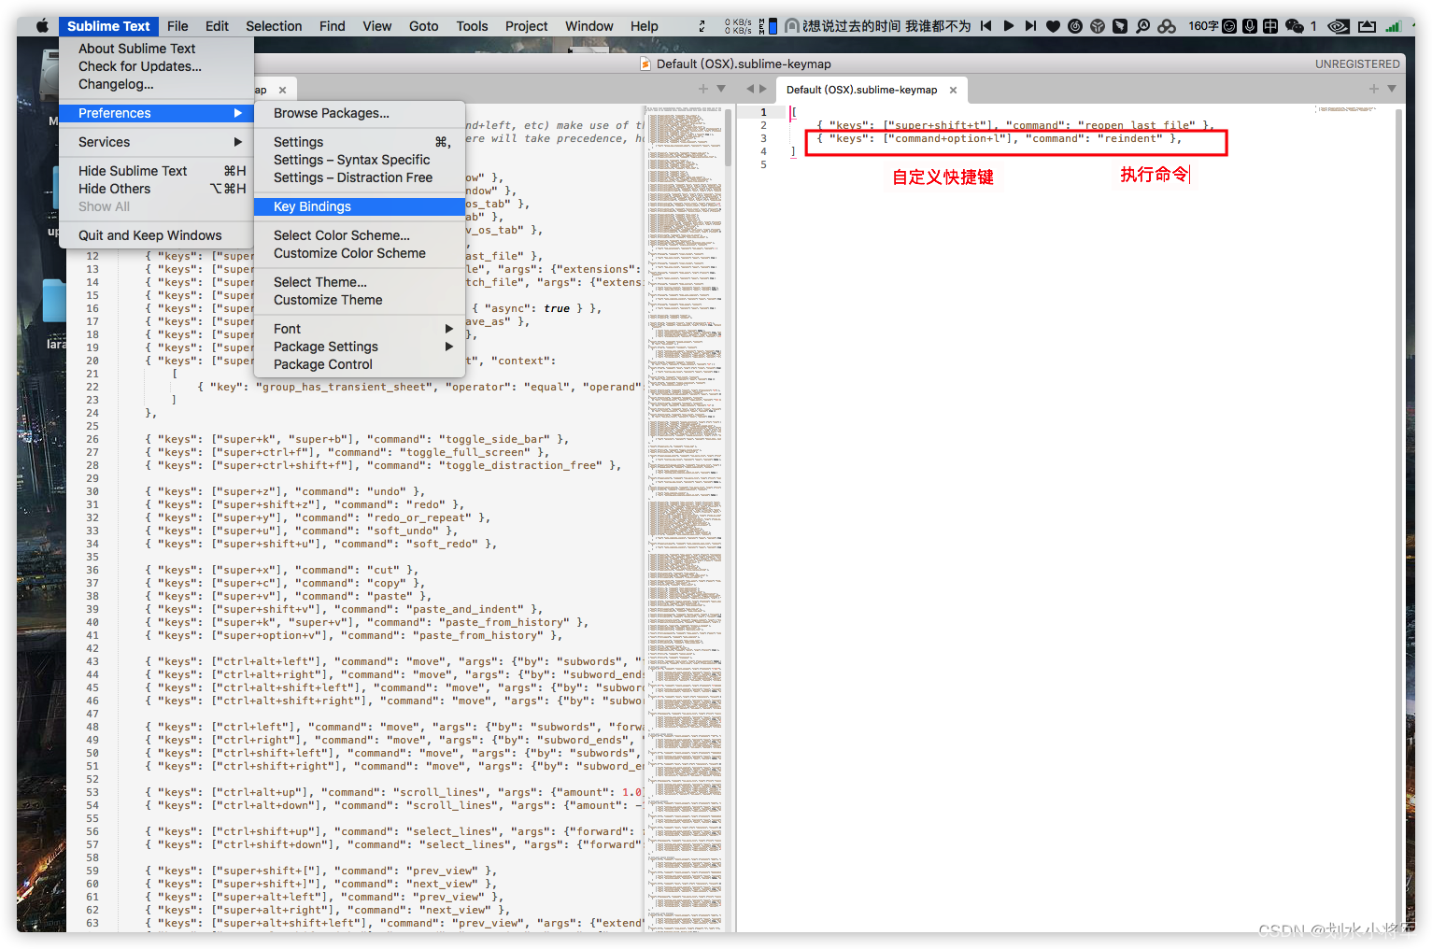This screenshot has width=1432, height=949.
Task: Expand the Font submenu
Action: tap(360, 329)
